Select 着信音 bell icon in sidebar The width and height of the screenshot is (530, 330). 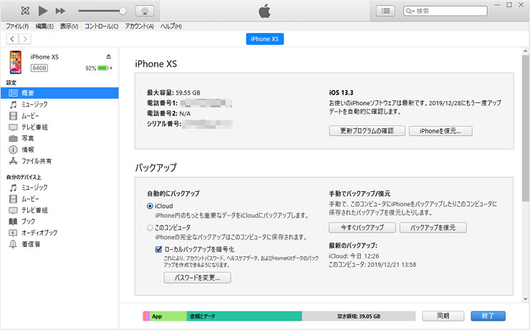click(x=13, y=244)
